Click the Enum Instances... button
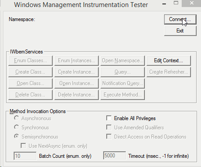This screenshot has width=201, height=167. point(76,60)
